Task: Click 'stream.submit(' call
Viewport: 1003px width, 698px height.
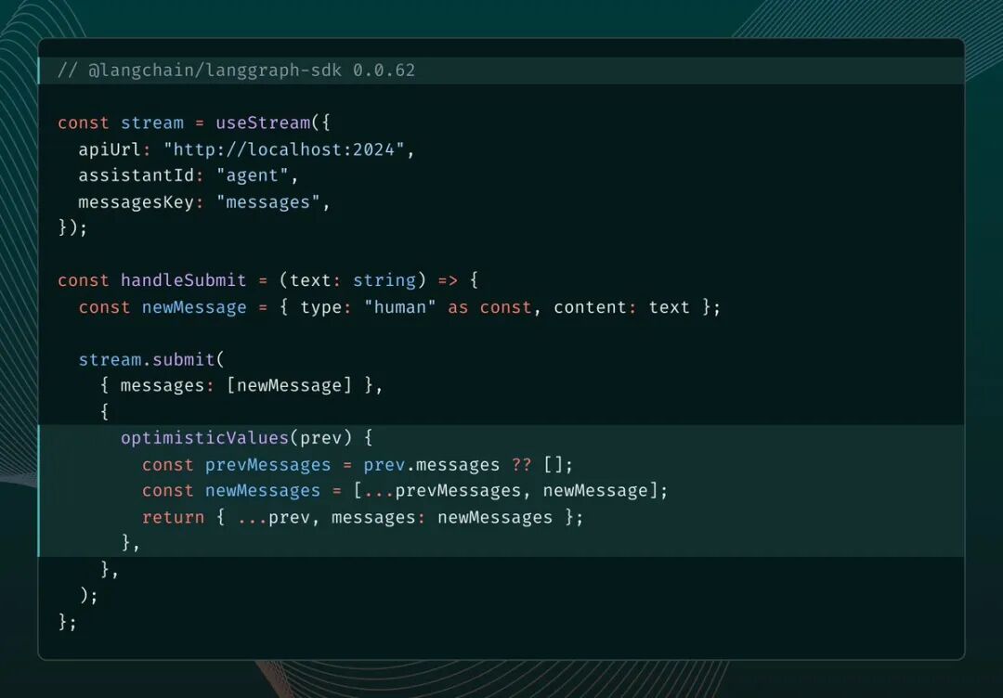Action: pyautogui.click(x=151, y=359)
